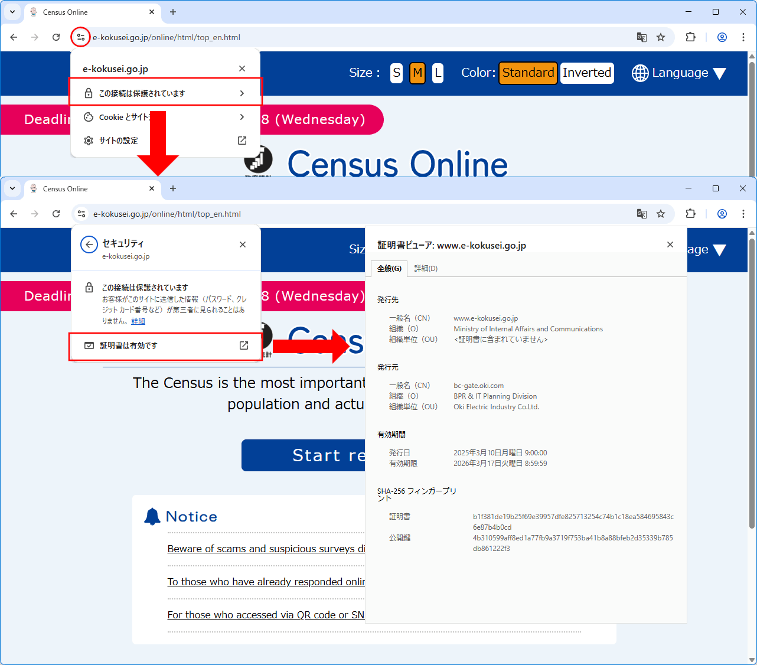Click the 証明書は有効です row
This screenshot has height=665, width=757.
tap(165, 346)
